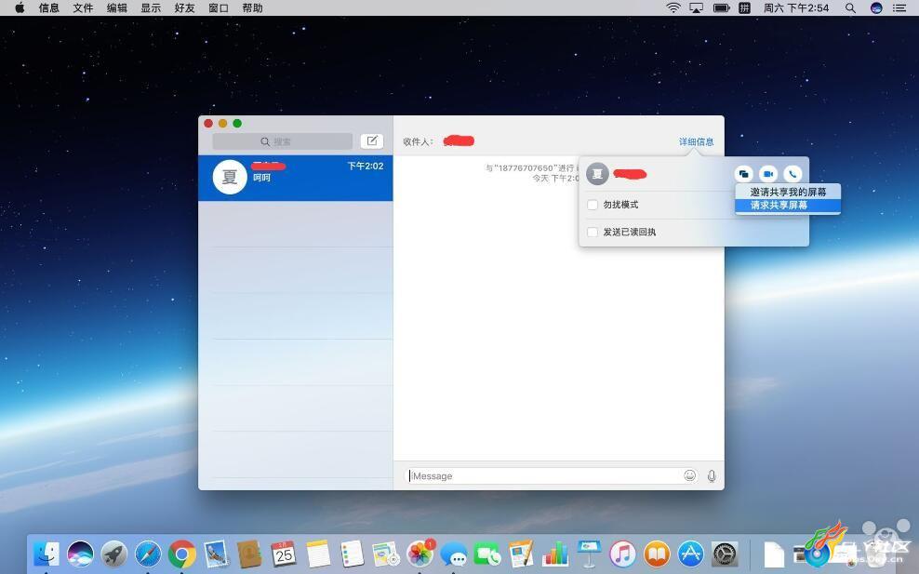Open FaceTime from the dock
The height and width of the screenshot is (574, 919).
[x=487, y=554]
